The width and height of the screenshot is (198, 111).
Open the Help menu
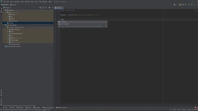coord(50,2)
